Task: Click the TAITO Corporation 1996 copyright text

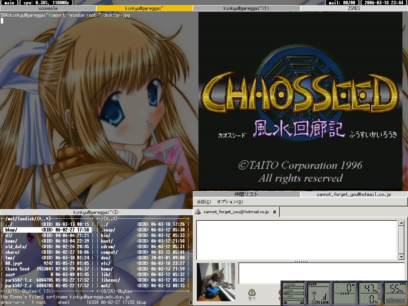Action: point(300,165)
